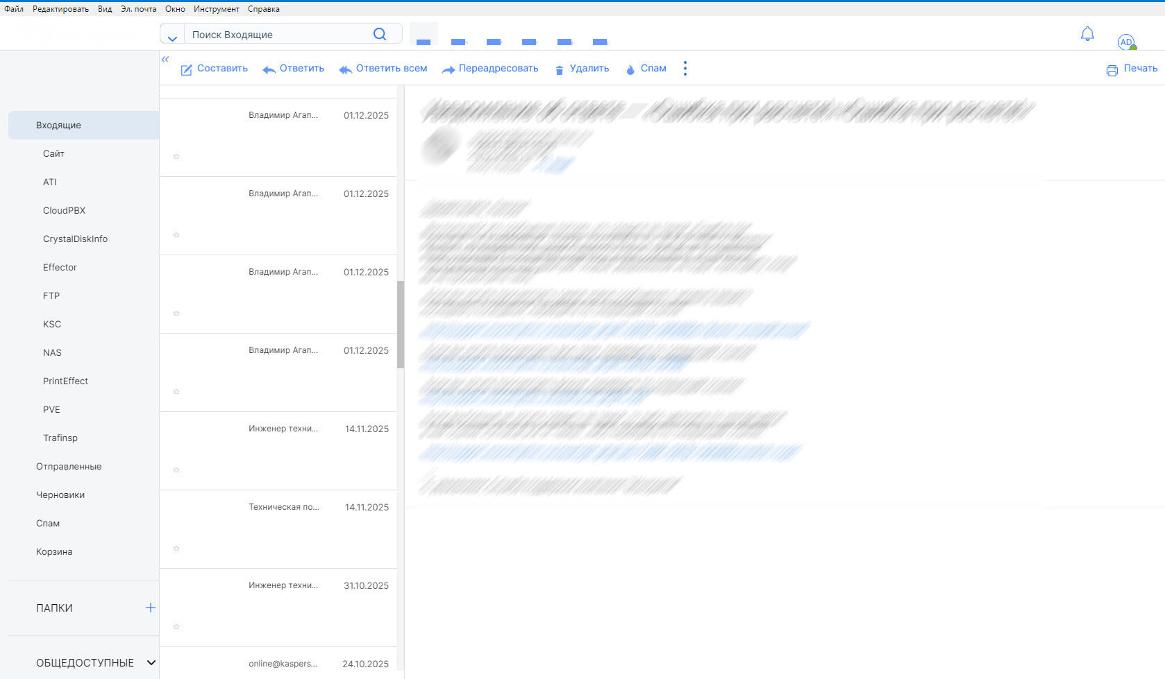Collapse the folder pane with double chevron
Image resolution: width=1165 pixels, height=679 pixels.
pos(165,59)
